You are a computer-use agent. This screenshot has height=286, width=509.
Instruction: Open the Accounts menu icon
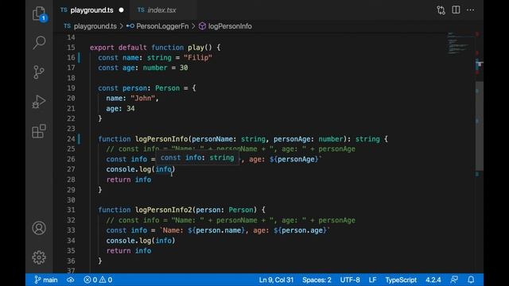tap(39, 228)
